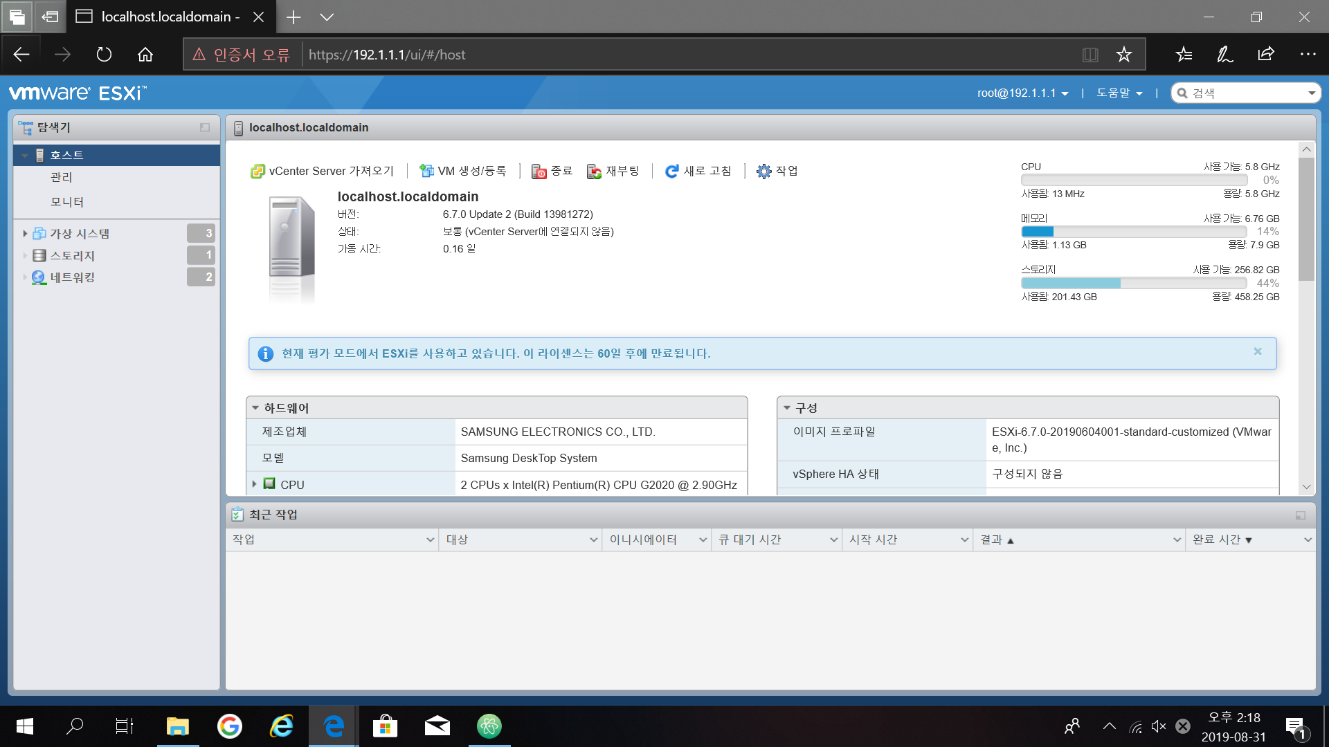
Task: Collapse the recent tasks panel icon
Action: pos(1300,515)
